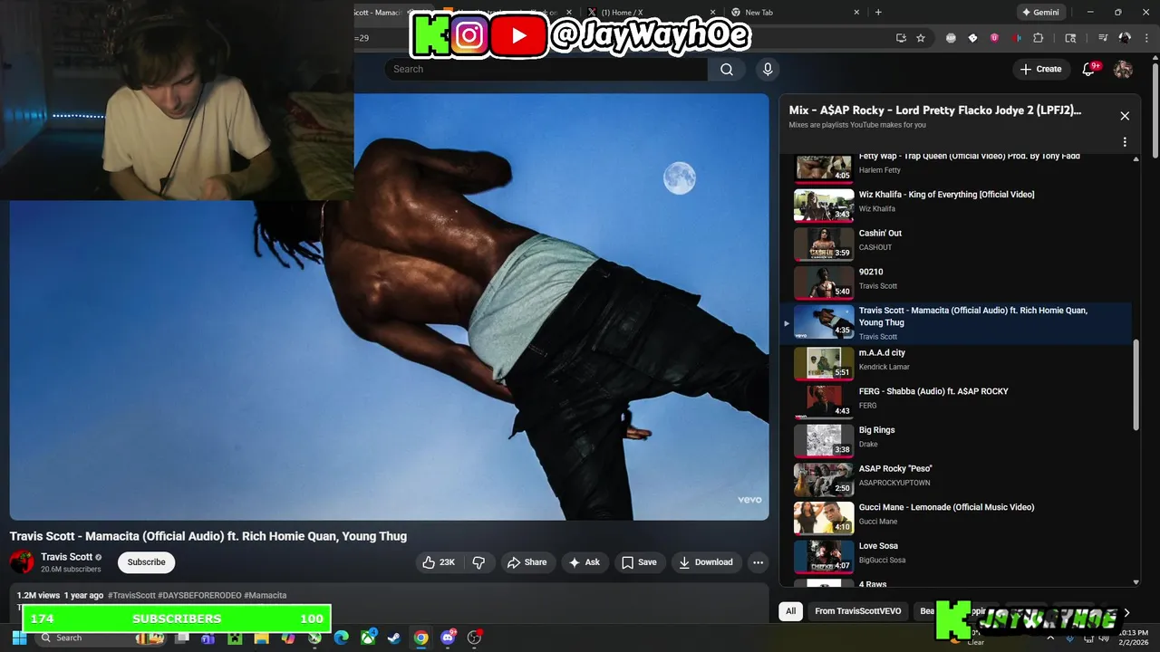This screenshot has width=1160, height=652.
Task: Open the Chrome profile avatar
Action: click(x=1125, y=38)
